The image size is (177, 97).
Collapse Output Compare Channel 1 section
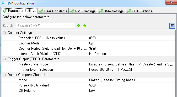(4, 75)
